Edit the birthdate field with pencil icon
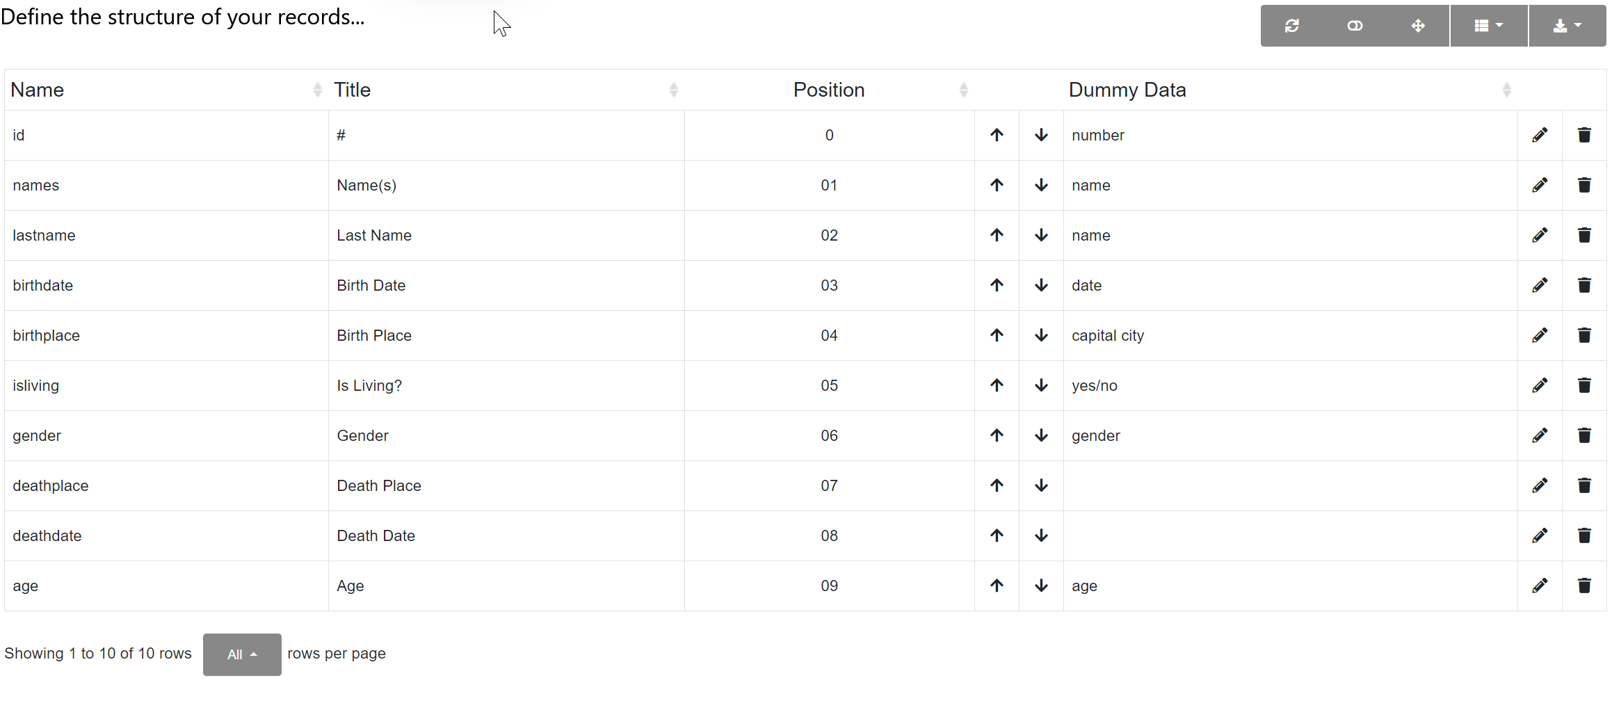 [1540, 285]
